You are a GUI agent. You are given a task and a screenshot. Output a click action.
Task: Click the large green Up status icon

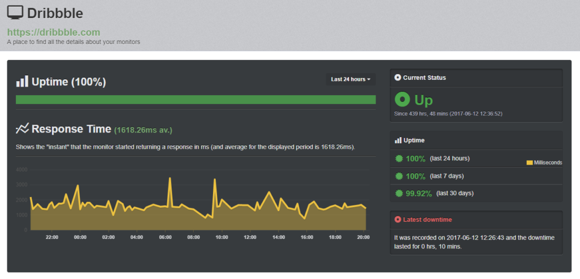(x=402, y=100)
